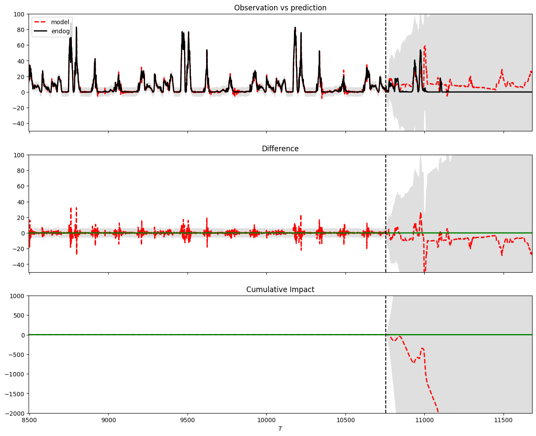Screen dimensions: 536x436
Task: Click the x-axis tick label 10000
Action: coord(266,420)
